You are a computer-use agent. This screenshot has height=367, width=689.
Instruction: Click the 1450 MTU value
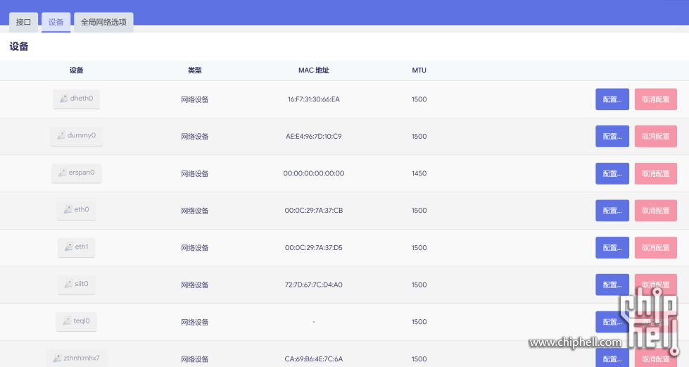419,173
